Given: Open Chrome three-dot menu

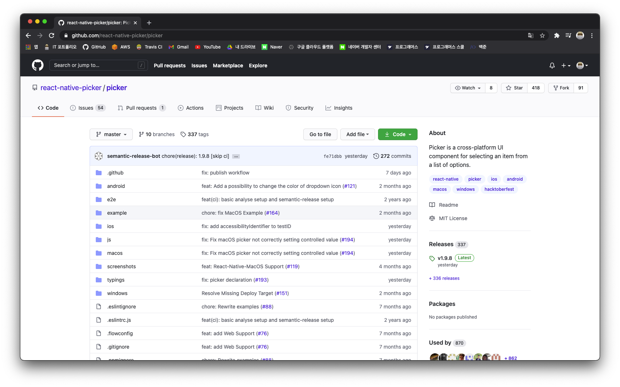Looking at the screenshot, I should (592, 35).
